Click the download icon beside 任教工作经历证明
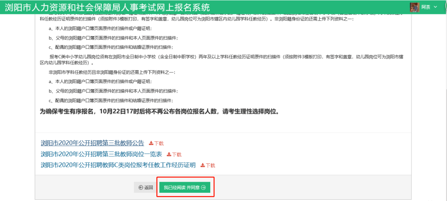The width and height of the screenshot is (447, 201). 203,166
